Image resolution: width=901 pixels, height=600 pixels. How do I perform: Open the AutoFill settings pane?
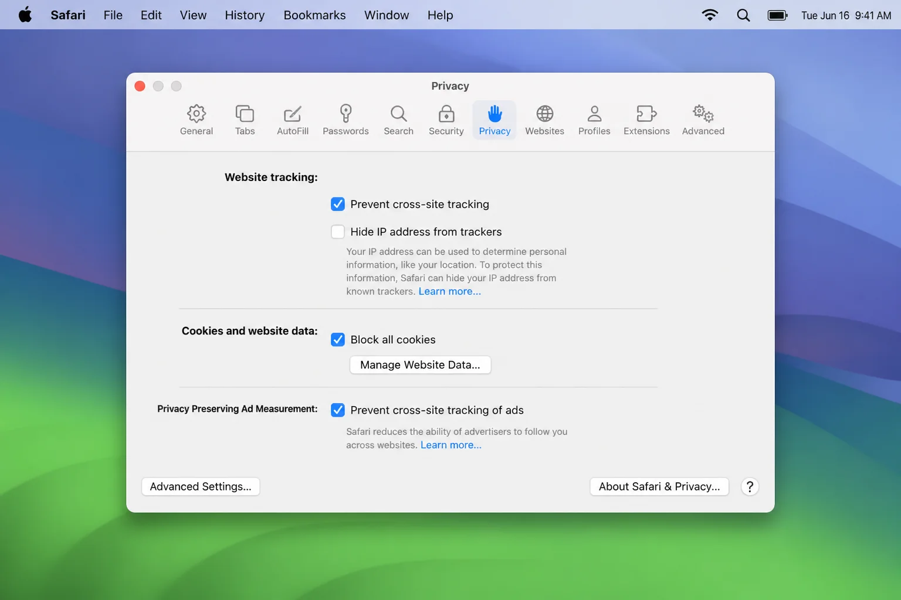(x=293, y=120)
